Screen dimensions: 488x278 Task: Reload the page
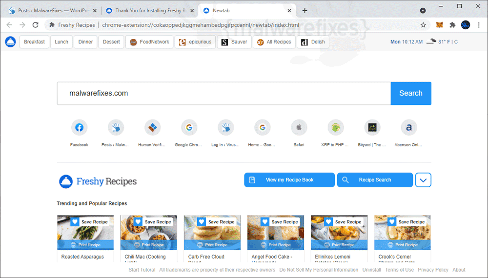(x=36, y=25)
